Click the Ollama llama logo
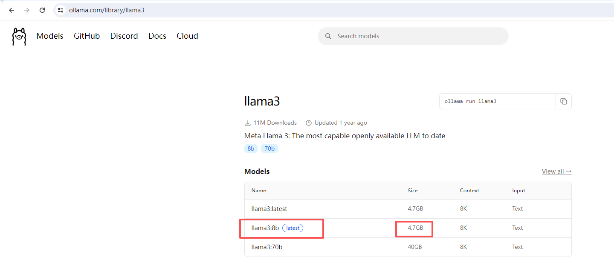614x271 pixels. 19,37
